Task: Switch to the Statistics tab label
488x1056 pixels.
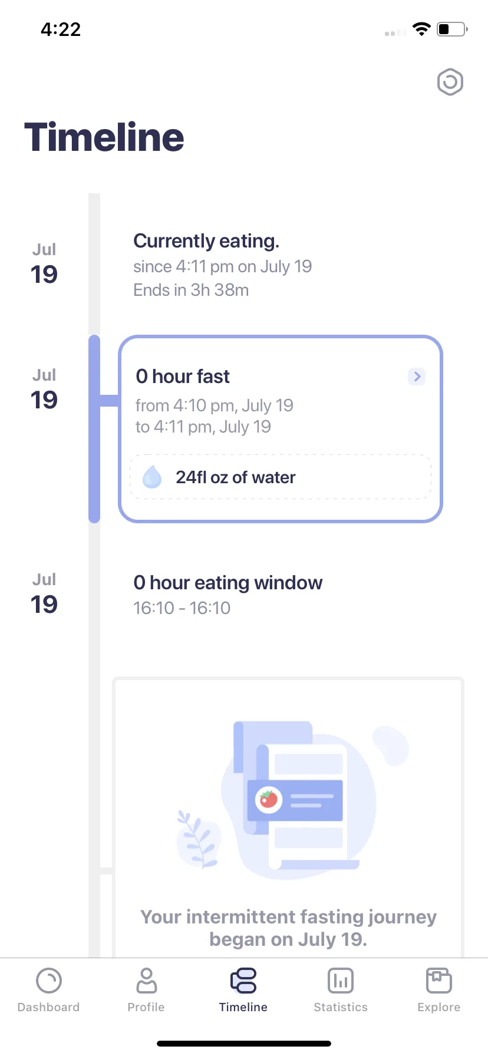Action: [x=341, y=1007]
